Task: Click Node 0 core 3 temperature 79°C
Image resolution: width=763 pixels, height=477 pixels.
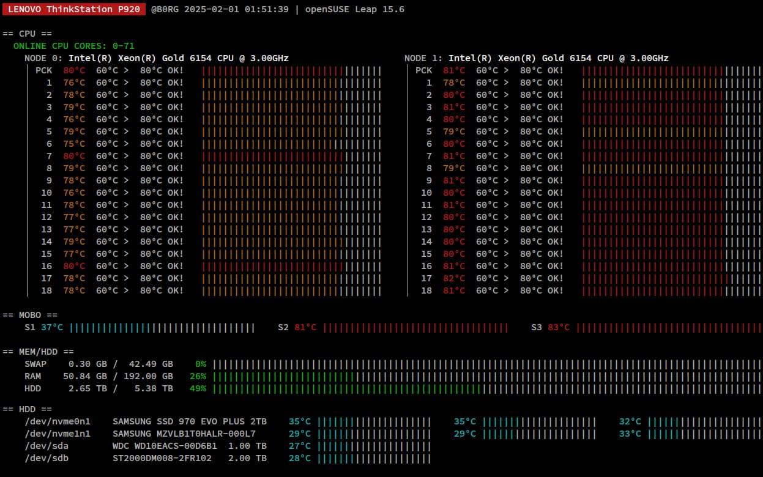Action: 74,107
